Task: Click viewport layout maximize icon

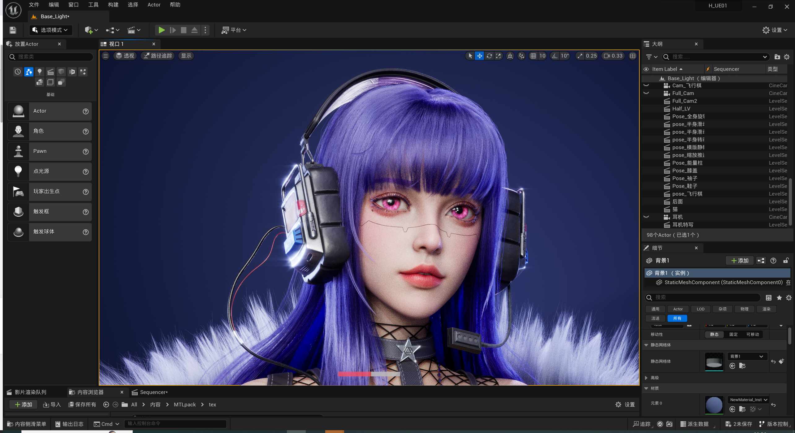Action: [x=633, y=56]
